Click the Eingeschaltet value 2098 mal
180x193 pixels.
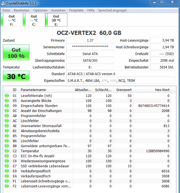pyautogui.click(x=162, y=60)
